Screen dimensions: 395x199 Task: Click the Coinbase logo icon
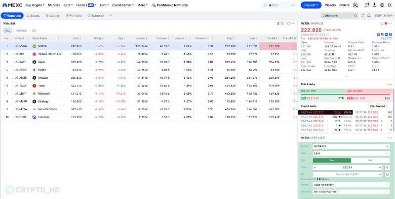pos(35,117)
